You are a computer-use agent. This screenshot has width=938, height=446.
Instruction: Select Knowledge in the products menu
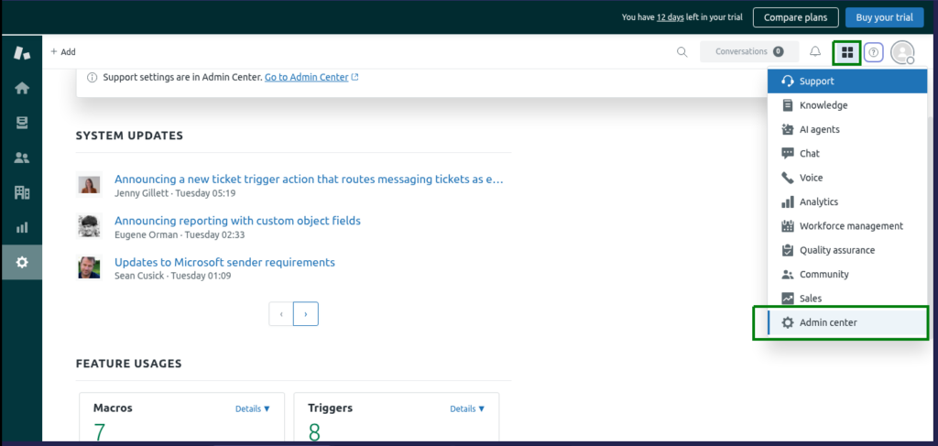tap(847, 105)
